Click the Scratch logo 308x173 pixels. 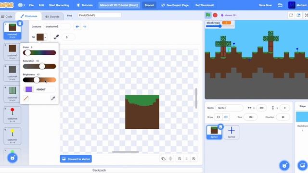tap(6, 5)
